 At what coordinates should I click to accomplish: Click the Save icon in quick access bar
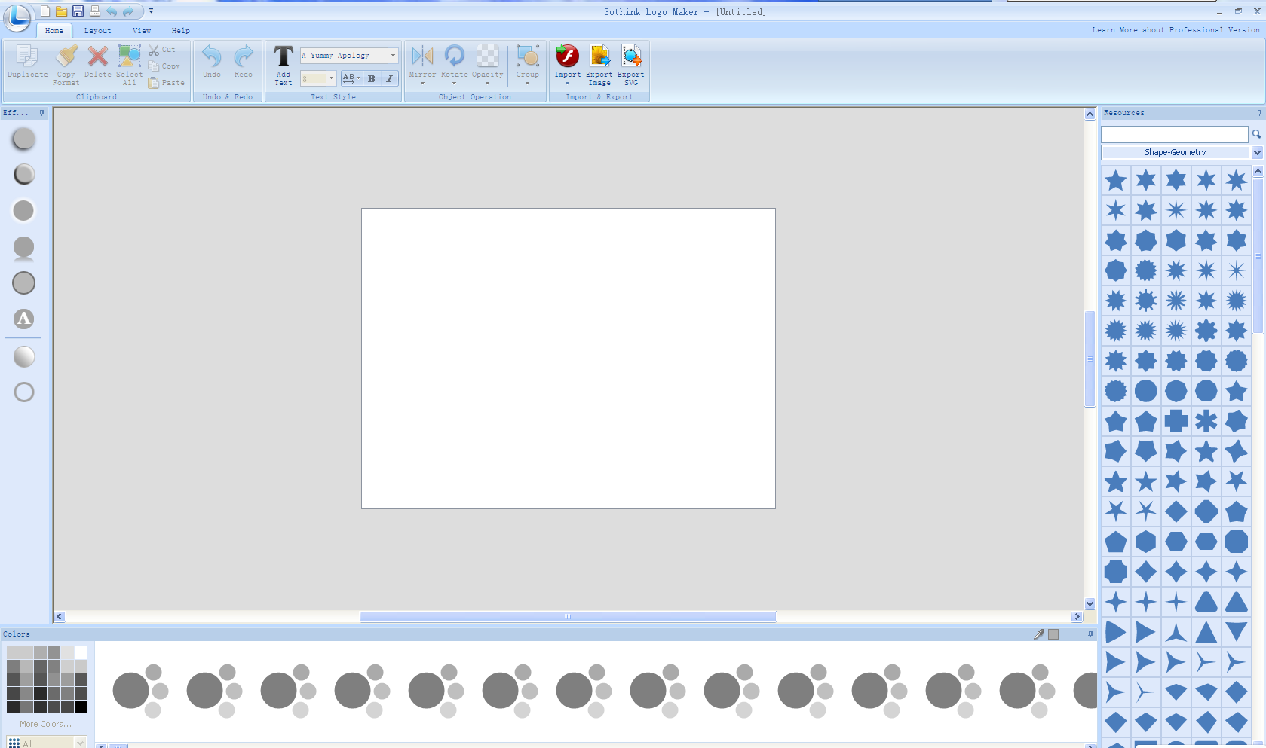(x=78, y=11)
